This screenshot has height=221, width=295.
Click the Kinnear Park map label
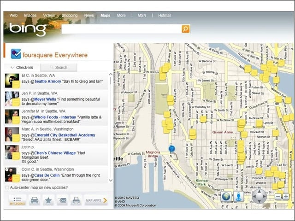(202, 182)
